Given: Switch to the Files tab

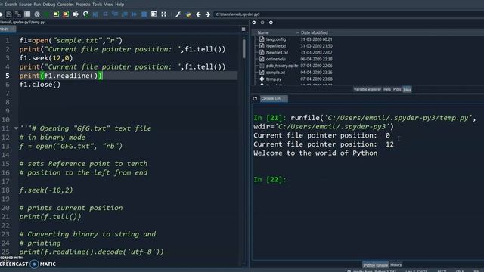Looking at the screenshot, I should point(407,90).
